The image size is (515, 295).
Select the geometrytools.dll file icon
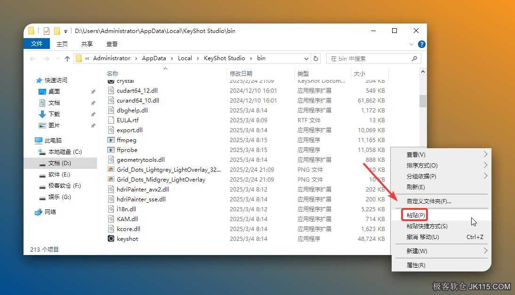tap(111, 160)
